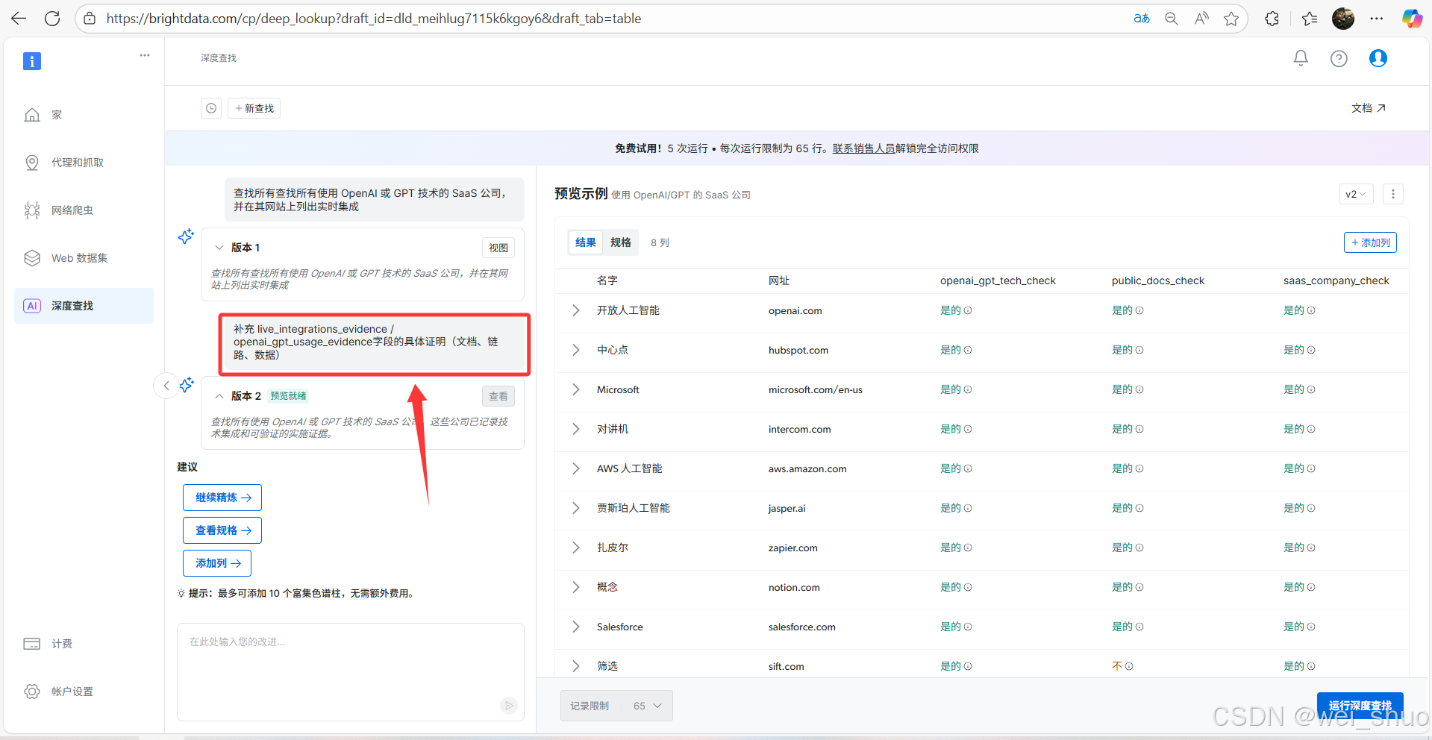
Task: Collapse the 版本 2 section
Action: 219,396
